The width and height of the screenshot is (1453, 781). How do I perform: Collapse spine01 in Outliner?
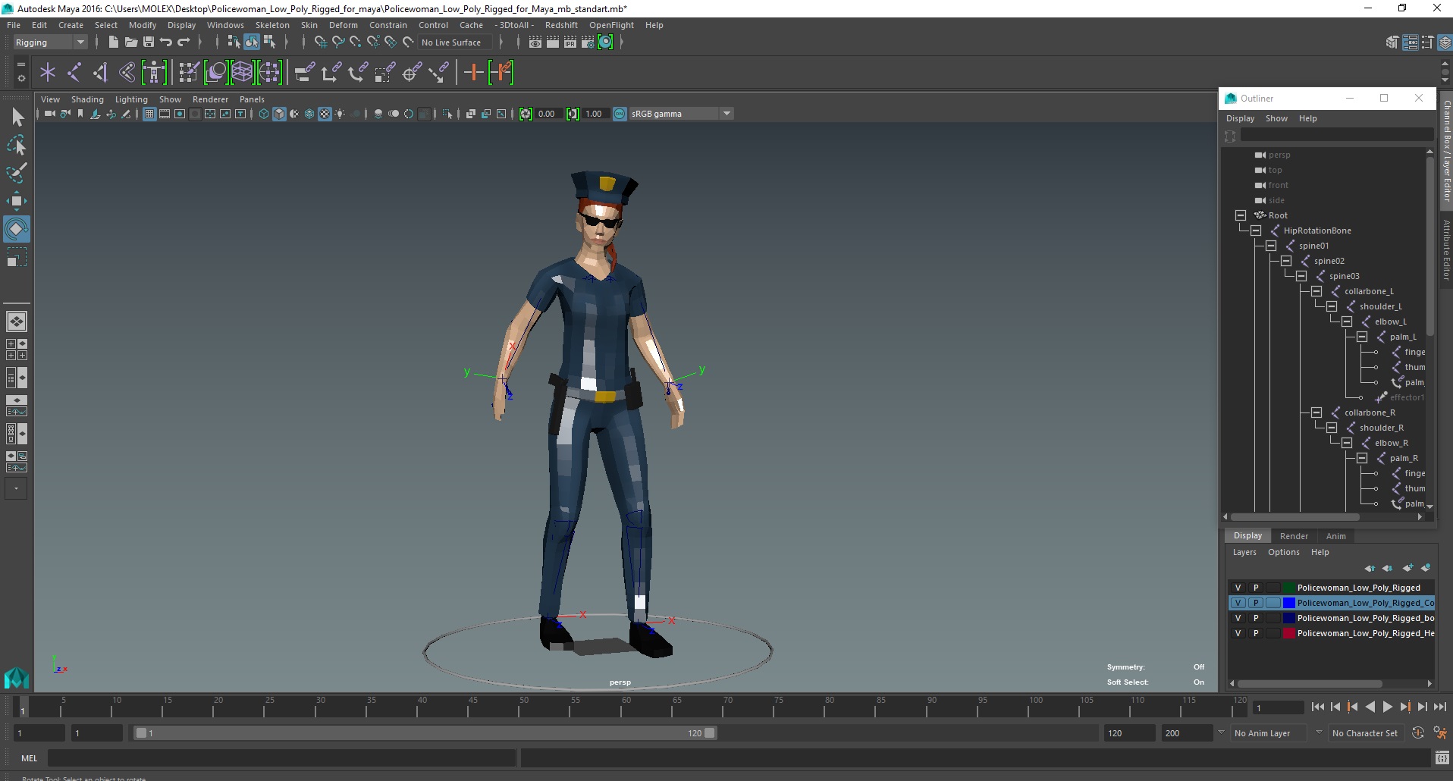(1271, 246)
